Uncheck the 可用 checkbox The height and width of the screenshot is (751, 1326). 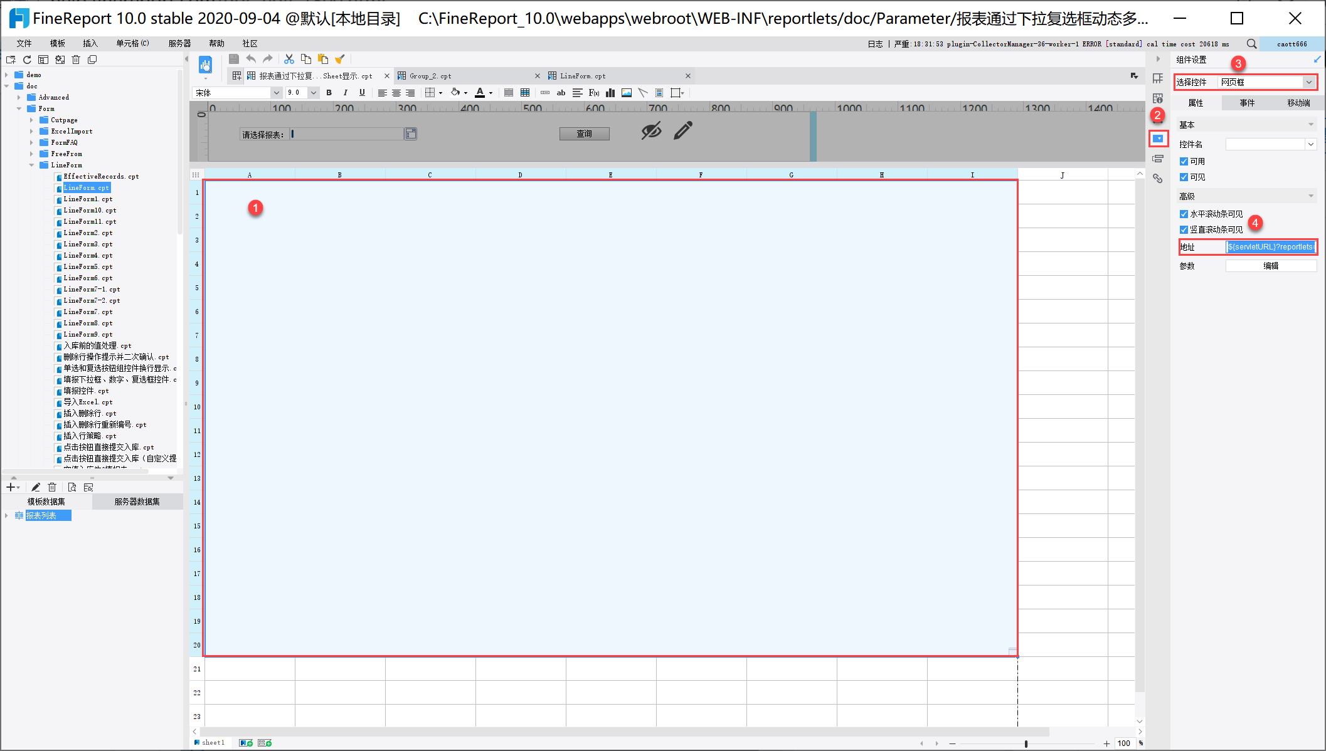tap(1184, 162)
